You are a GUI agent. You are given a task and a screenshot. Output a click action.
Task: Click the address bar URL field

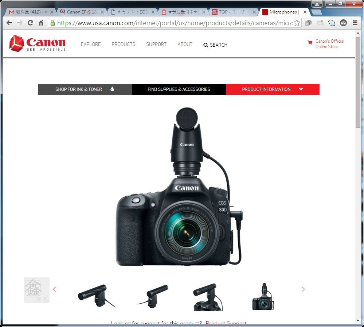175,23
